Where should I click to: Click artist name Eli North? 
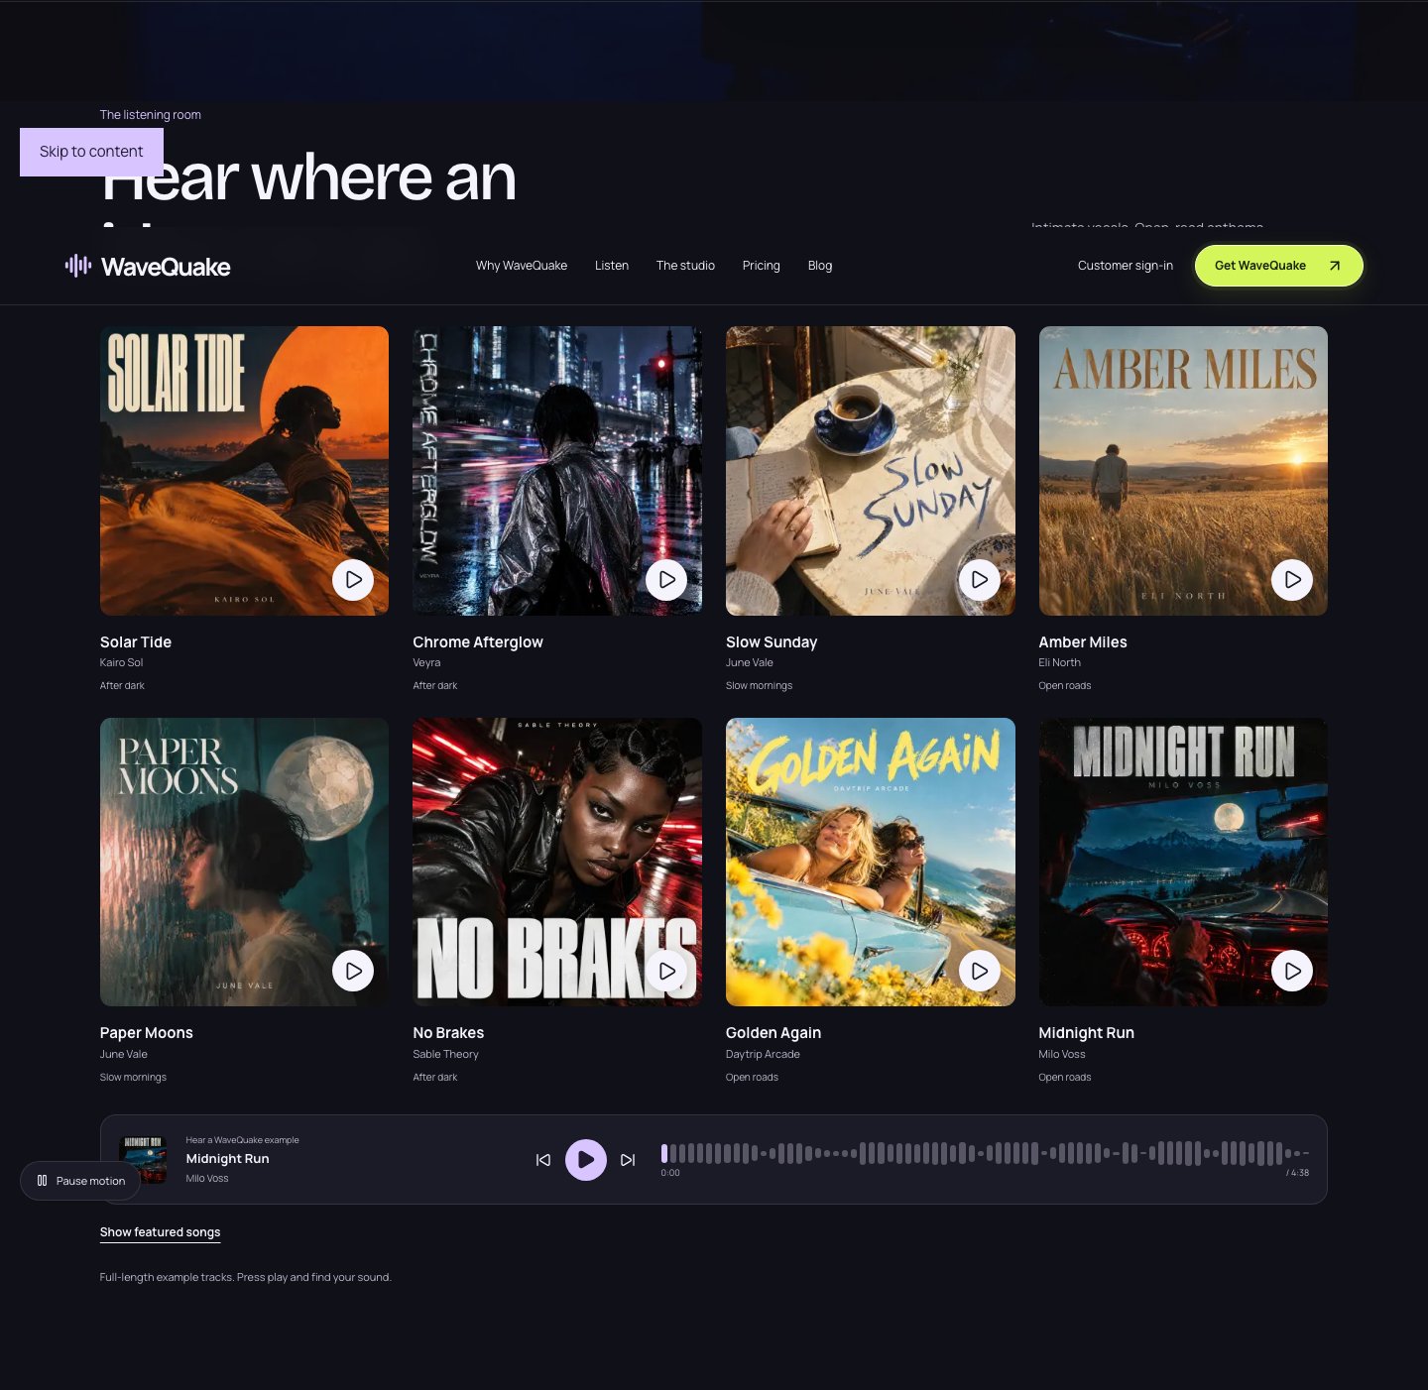point(1059,663)
